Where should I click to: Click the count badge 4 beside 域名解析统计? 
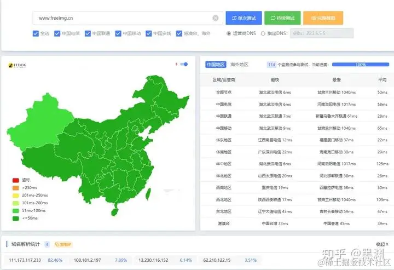(47, 244)
